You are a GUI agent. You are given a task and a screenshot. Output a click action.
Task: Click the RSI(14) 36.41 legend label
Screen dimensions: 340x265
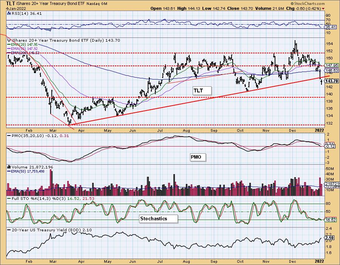tap(27, 14)
